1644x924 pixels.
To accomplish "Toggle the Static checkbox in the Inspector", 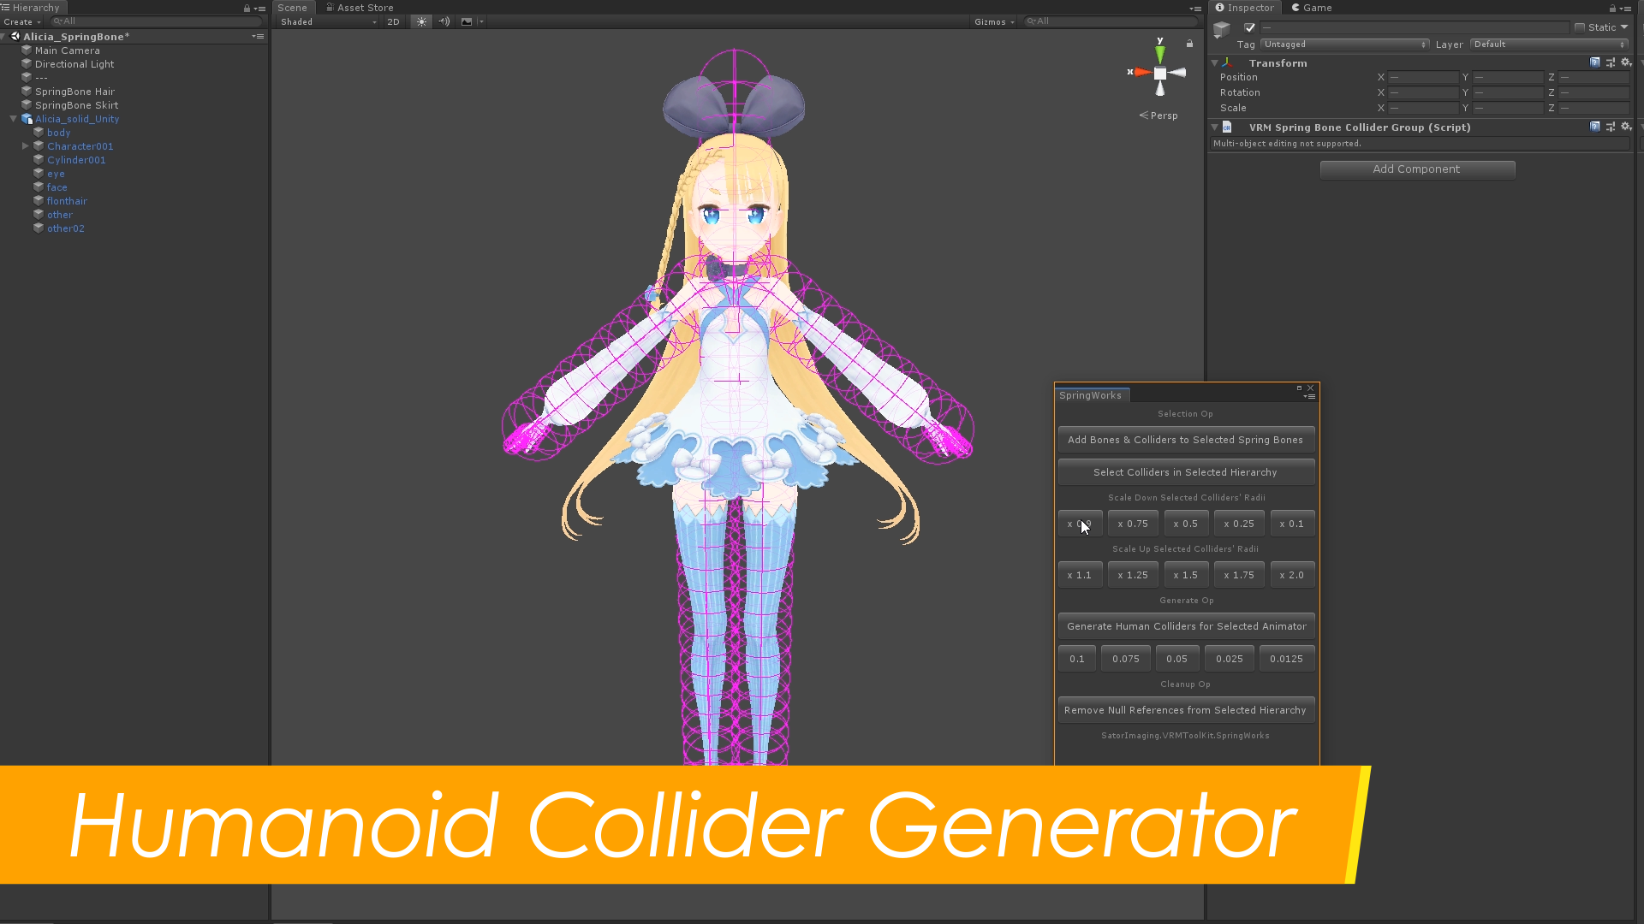I will click(1580, 27).
